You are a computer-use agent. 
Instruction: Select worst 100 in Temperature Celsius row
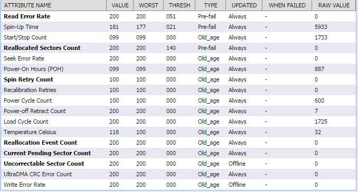point(141,132)
